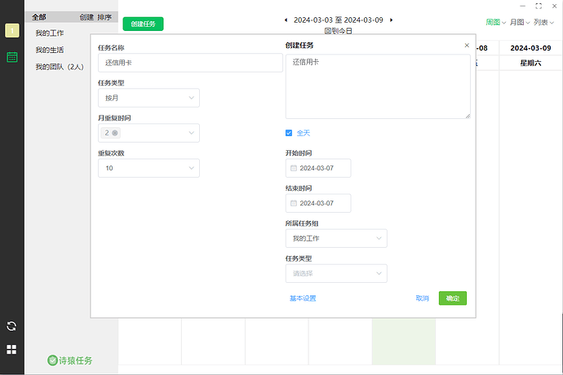Click 取消 to cancel the dialog
Screen dimensions: 563x375
pyautogui.click(x=422, y=298)
